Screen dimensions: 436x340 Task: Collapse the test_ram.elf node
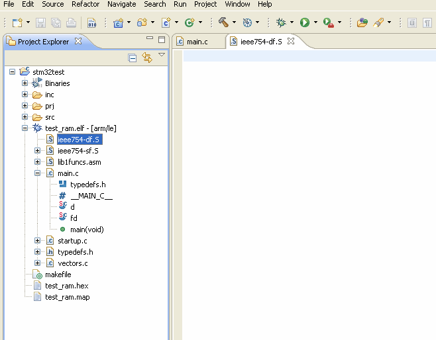(x=25, y=128)
